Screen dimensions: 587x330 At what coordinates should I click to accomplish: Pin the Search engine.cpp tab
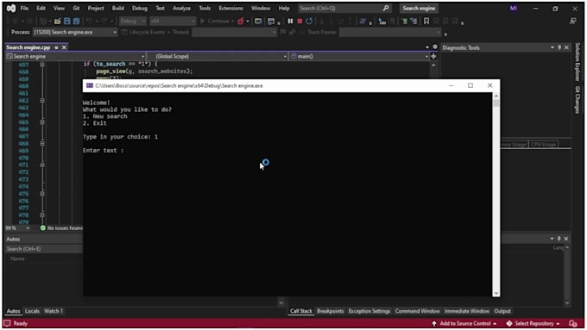[56, 47]
